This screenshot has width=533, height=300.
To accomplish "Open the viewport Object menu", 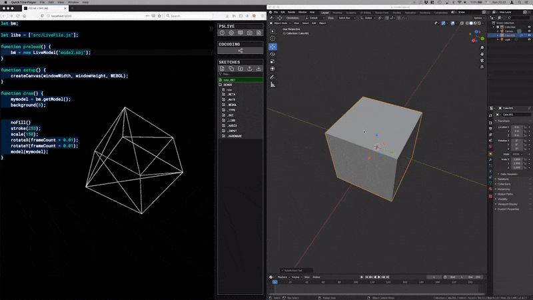I will [x=322, y=23].
